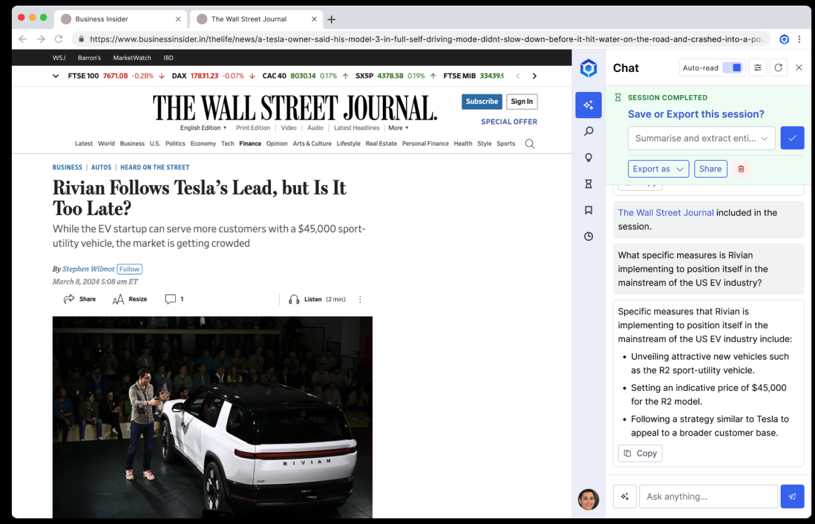The image size is (815, 524).
Task: Click the browser back arrow
Action: coord(23,39)
